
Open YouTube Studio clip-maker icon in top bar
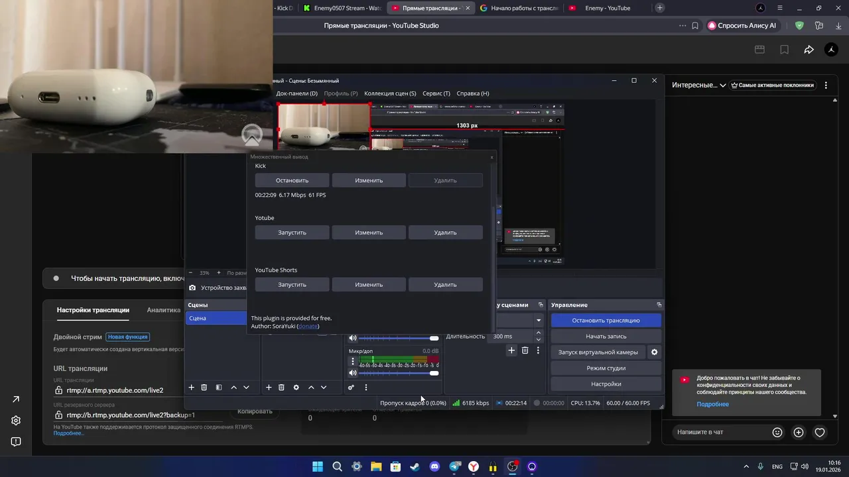[x=759, y=50]
